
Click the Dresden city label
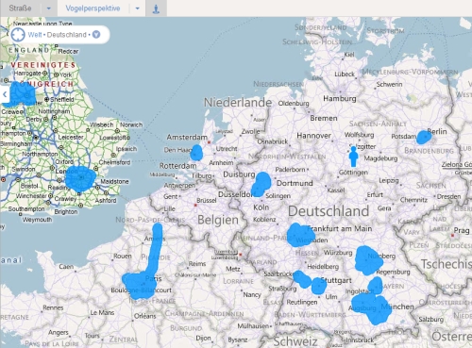448,196
